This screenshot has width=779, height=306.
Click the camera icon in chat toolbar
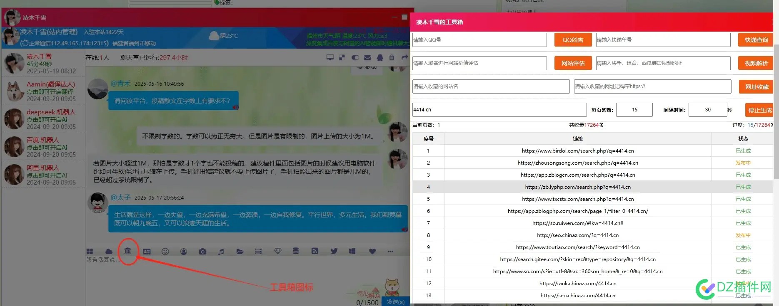[202, 252]
